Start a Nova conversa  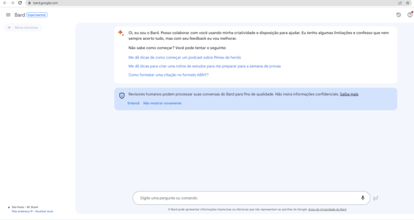pos(23,27)
